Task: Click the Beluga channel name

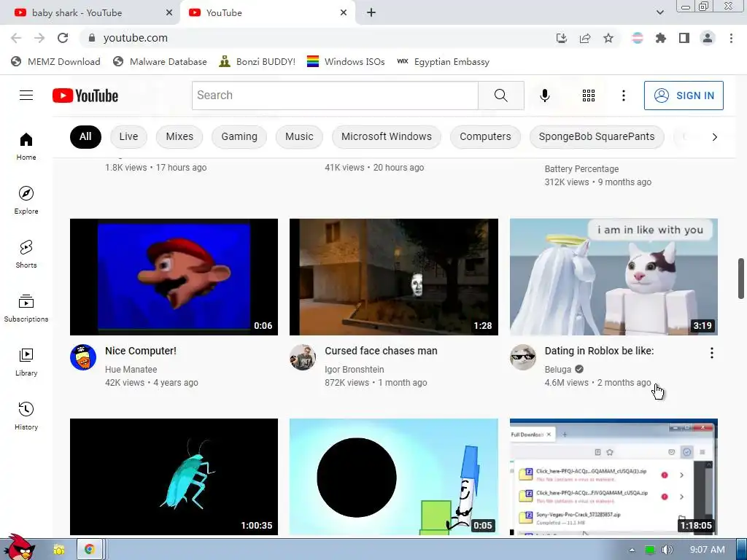Action: [558, 370]
